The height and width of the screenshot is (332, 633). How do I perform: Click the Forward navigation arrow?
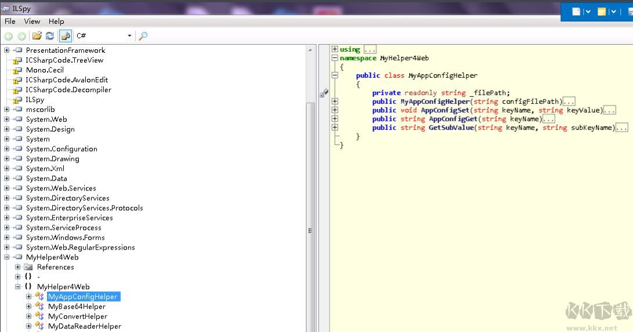(x=21, y=36)
